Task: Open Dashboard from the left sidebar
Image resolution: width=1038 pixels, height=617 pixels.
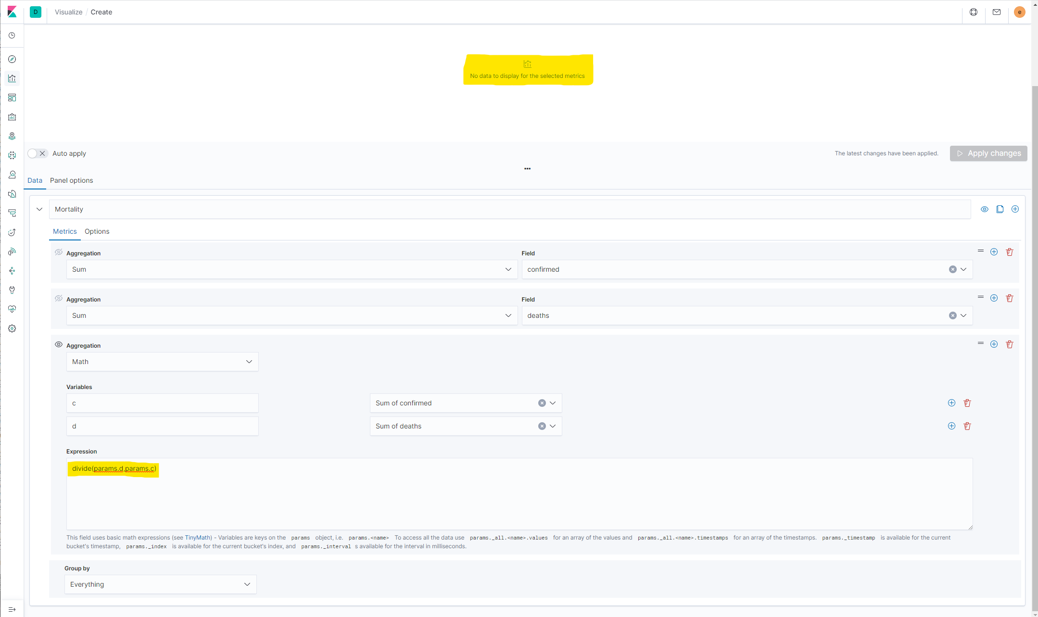Action: click(x=12, y=98)
